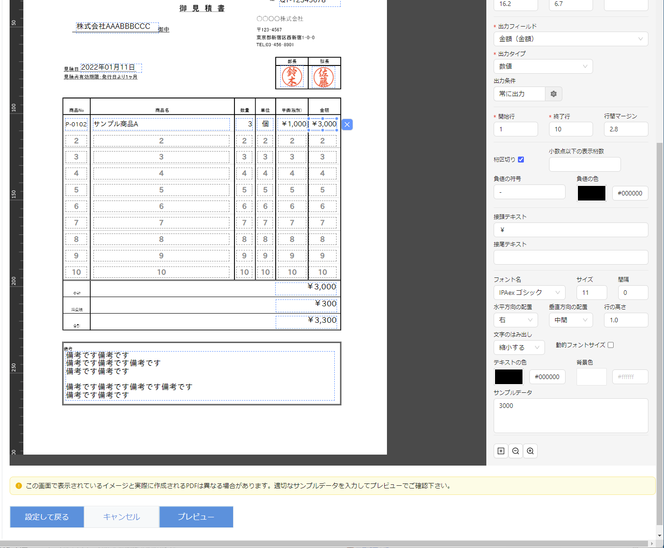This screenshot has width=664, height=548.
Task: Zoom in with the magnifier plus icon
Action: 530,451
